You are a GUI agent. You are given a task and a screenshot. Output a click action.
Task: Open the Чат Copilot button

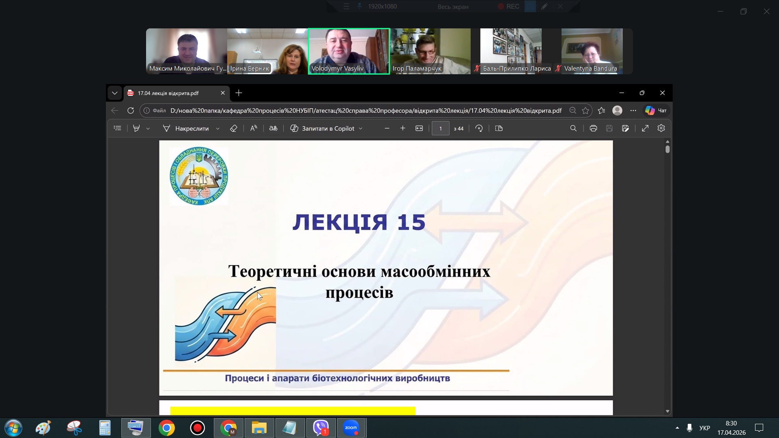coord(656,110)
